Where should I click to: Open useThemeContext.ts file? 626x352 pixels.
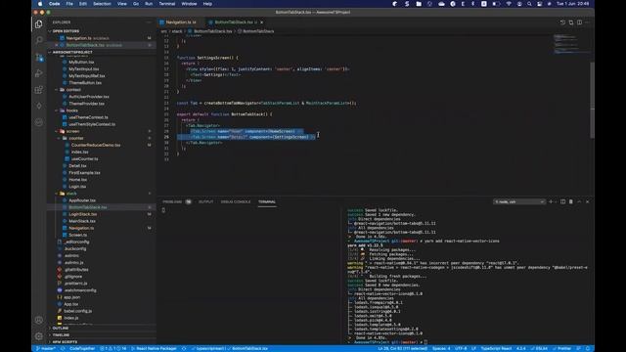click(88, 117)
